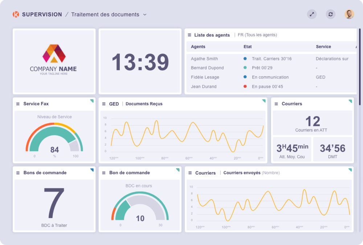This screenshot has height=245, width=363.
Task: Sort by the Etat column header
Action: [x=248, y=46]
